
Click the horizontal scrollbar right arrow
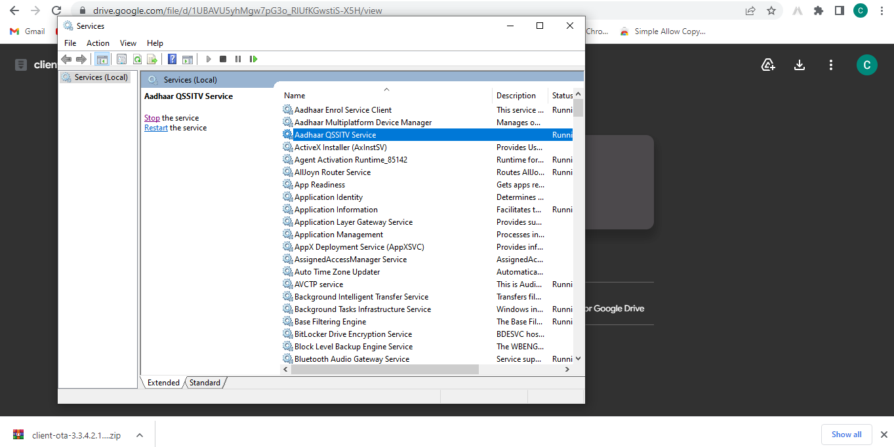(x=567, y=370)
